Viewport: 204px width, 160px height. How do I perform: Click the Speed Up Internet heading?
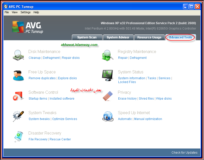click(134, 113)
